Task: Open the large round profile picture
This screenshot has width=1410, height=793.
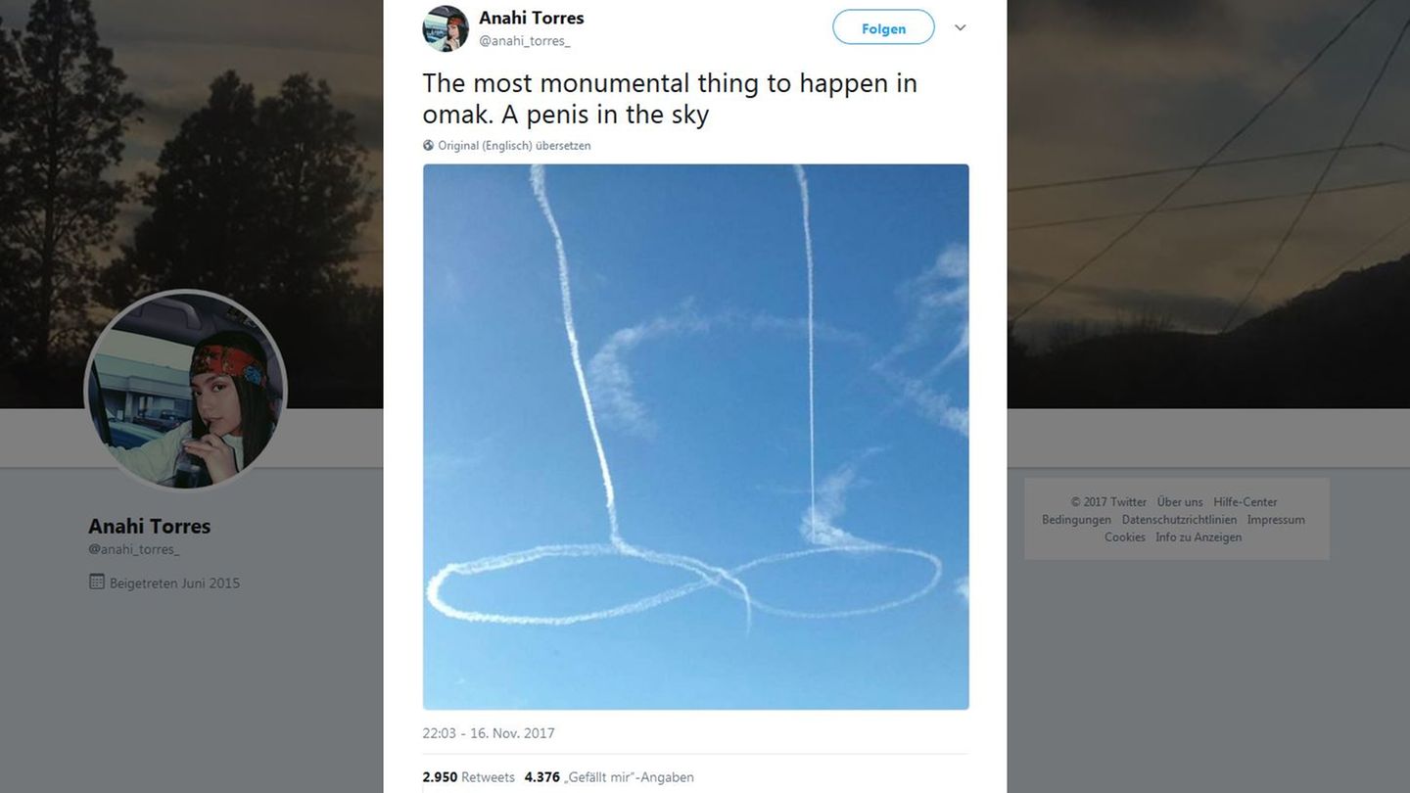Action: pyautogui.click(x=186, y=390)
